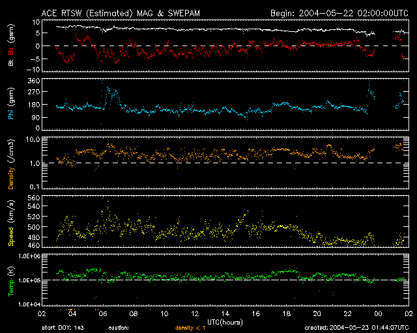Image resolution: width=417 pixels, height=333 pixels.
Task: Click the '1.0E+04' tick label on the Temp plot
Action: pyautogui.click(x=29, y=304)
